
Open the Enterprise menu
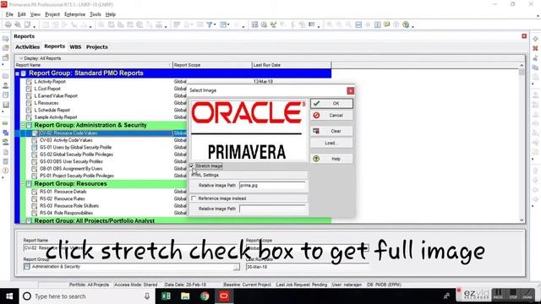[75, 14]
